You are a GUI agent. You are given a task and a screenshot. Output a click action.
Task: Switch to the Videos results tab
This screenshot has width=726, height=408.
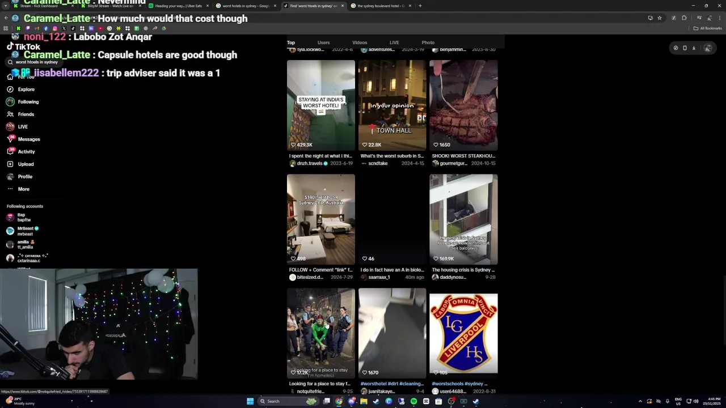click(360, 42)
